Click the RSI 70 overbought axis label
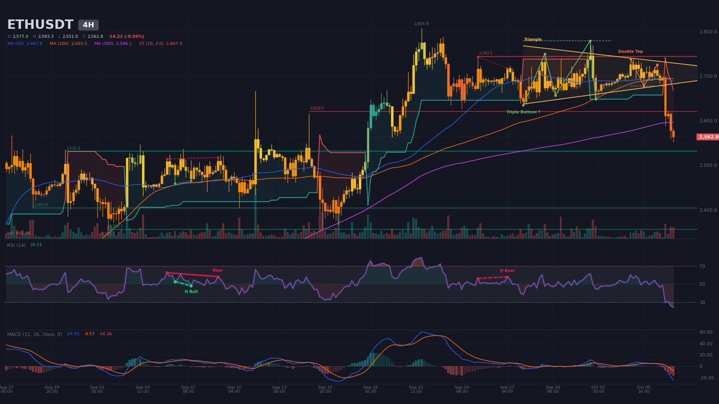Viewport: 719px width, 404px height. tap(702, 267)
